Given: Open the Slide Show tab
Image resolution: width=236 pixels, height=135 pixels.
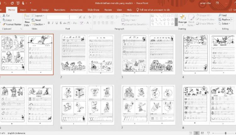Looking at the screenshot, I should 94,10.
